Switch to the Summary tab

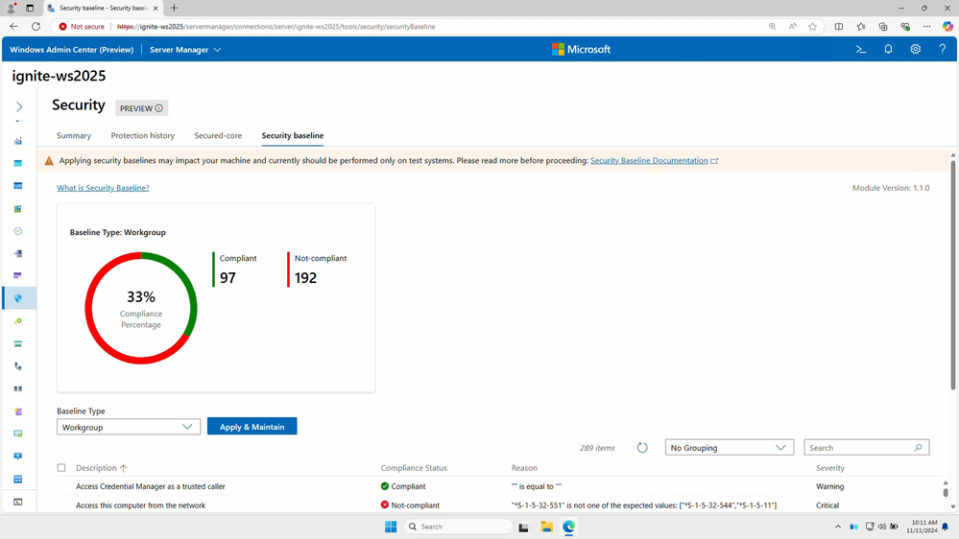[74, 135]
